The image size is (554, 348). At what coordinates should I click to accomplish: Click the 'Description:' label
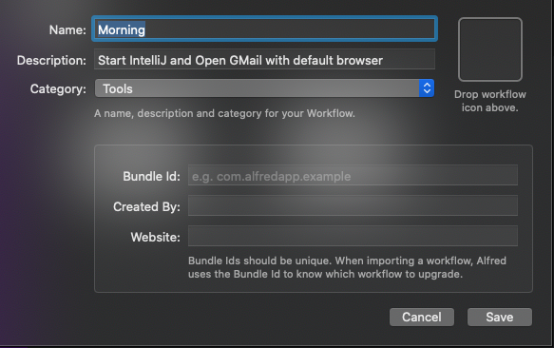[51, 61]
